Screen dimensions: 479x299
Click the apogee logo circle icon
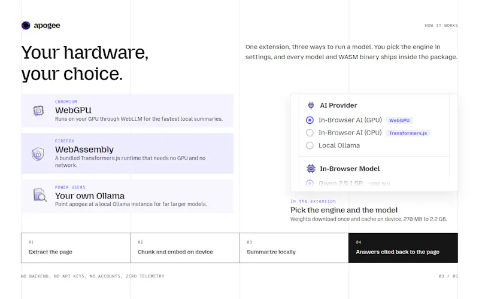pyautogui.click(x=26, y=25)
